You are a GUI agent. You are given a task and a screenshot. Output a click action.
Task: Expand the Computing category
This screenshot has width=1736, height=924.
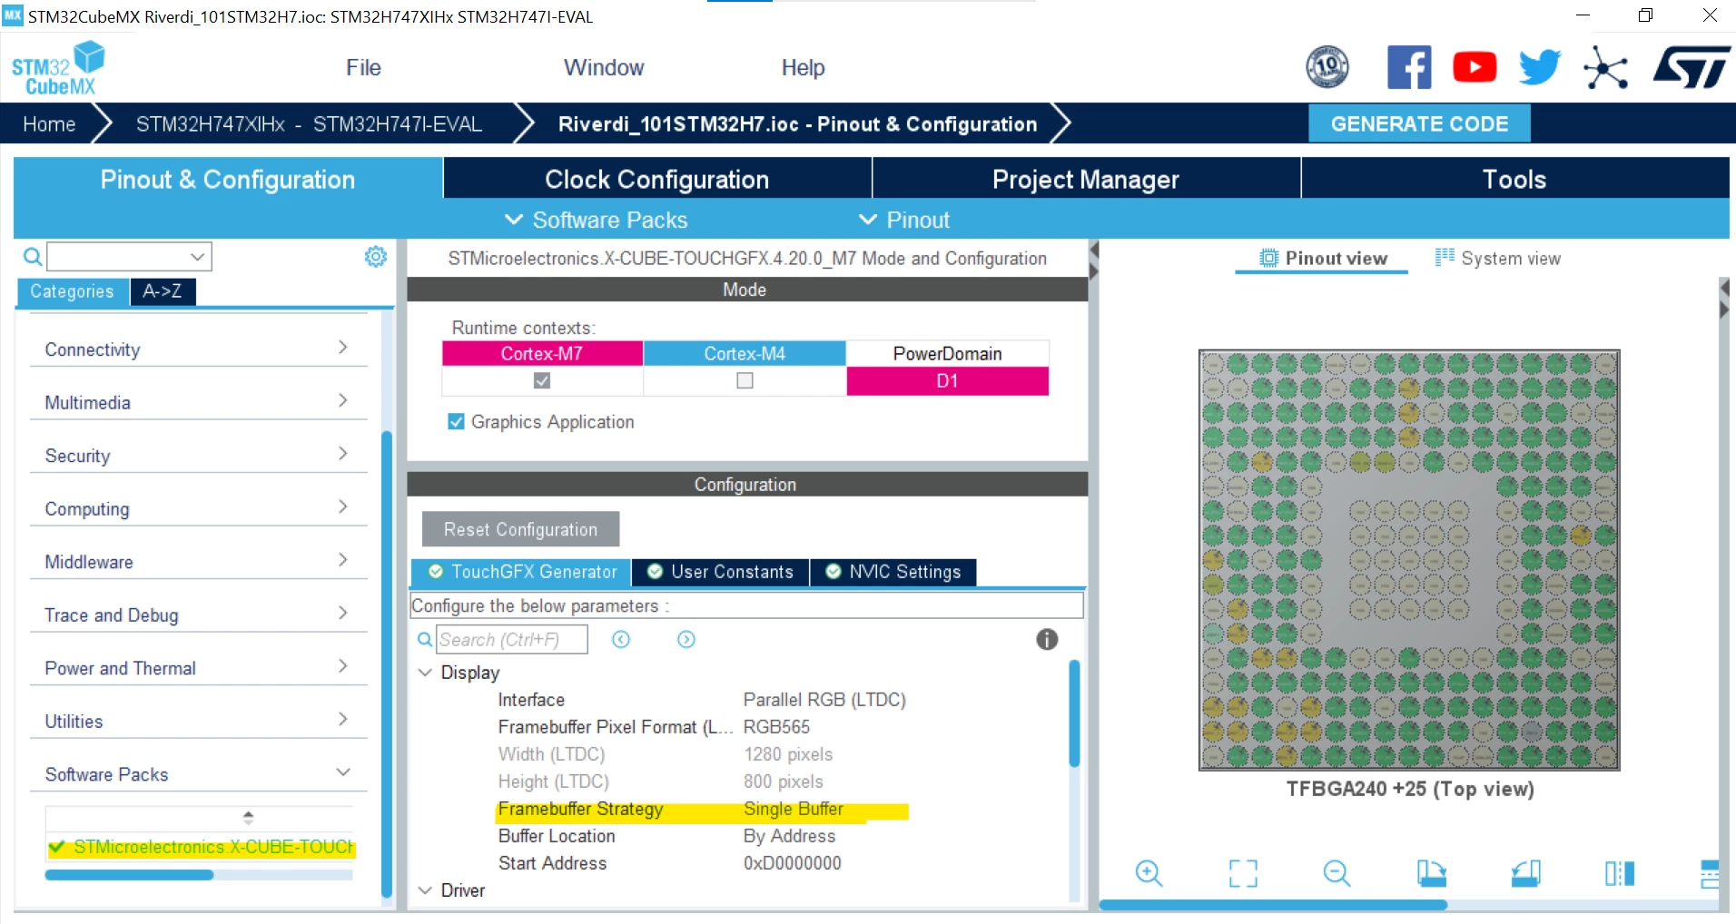pos(199,508)
